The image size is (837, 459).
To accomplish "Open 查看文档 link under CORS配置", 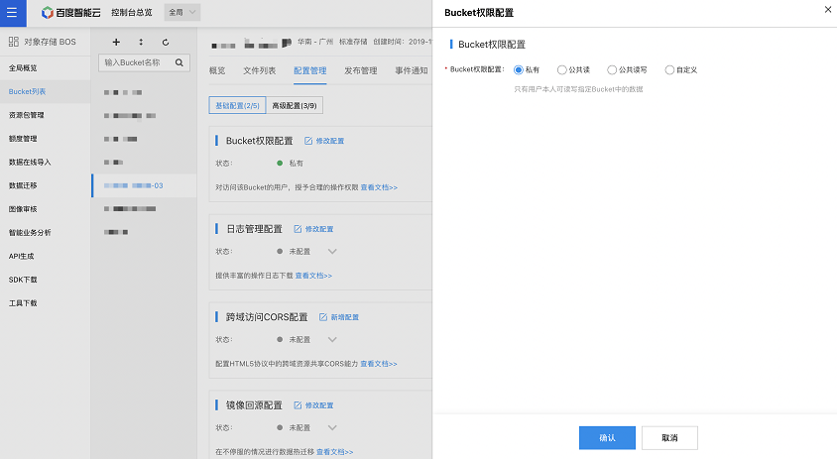I will (x=379, y=364).
